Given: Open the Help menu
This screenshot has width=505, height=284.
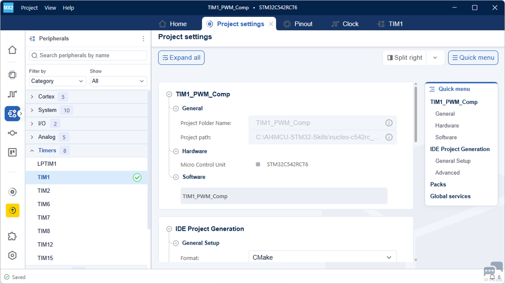Looking at the screenshot, I should tap(68, 8).
